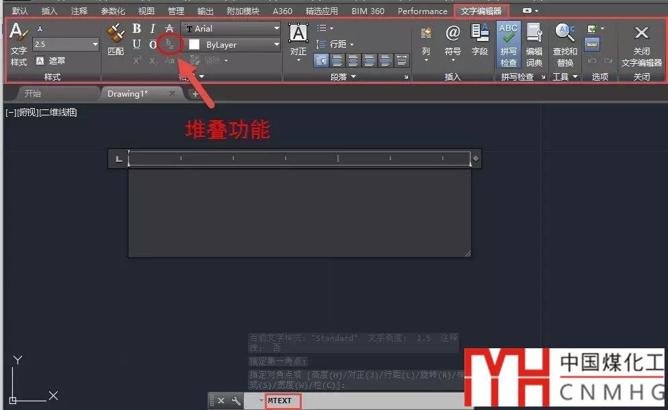Toggle the ruler display in Options panel

click(x=592, y=44)
